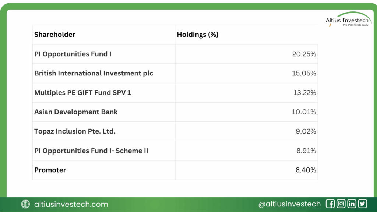Open the altiusinvestech.com link
377x212 pixels.
pos(71,204)
